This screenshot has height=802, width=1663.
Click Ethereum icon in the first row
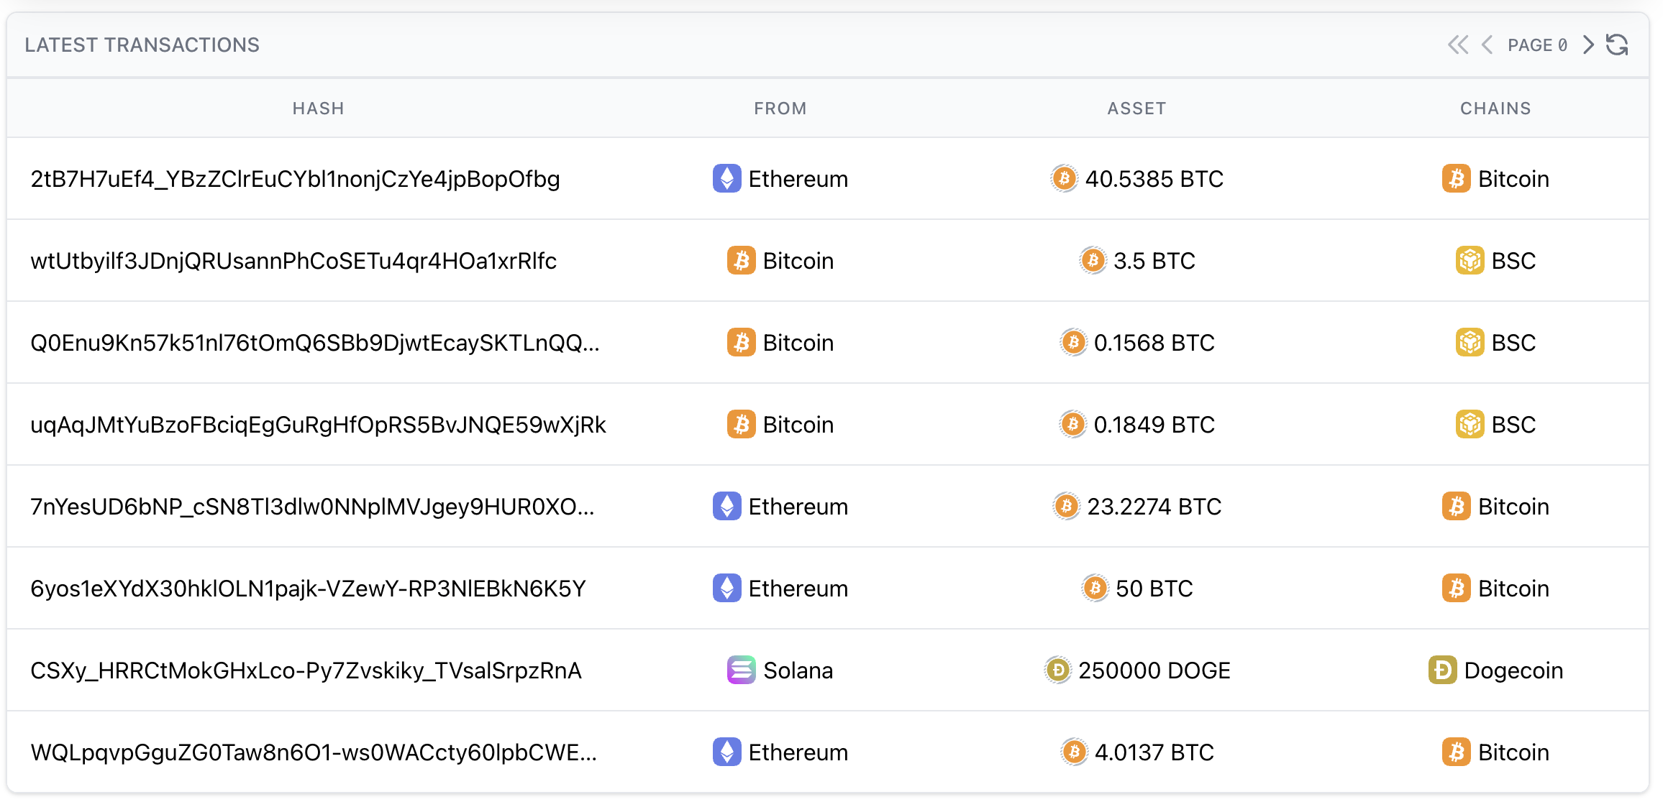726,179
